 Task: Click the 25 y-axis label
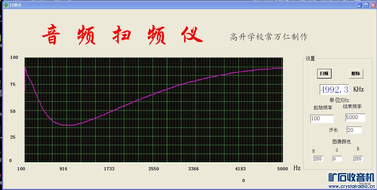13,137
